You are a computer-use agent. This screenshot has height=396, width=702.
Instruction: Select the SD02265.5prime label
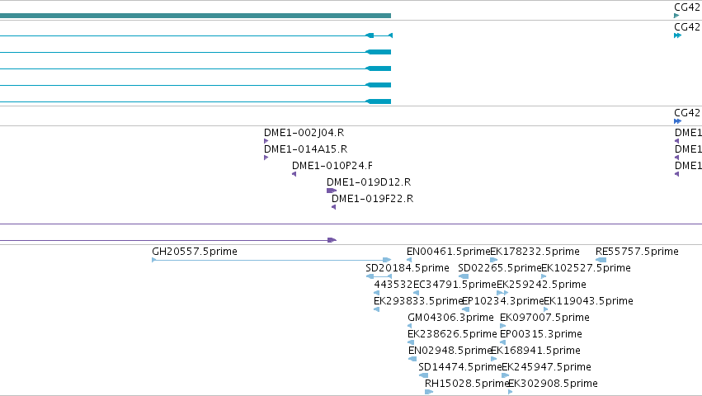click(x=500, y=268)
